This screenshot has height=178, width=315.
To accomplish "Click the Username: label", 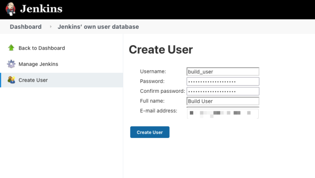I will (x=153, y=71).
